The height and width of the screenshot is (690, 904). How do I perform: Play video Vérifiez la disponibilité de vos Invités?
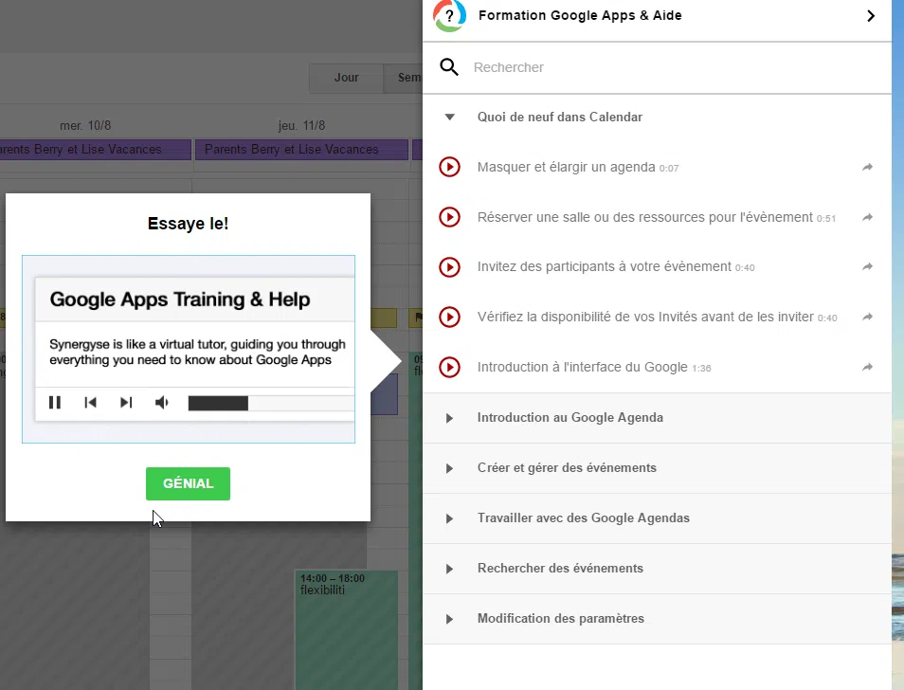tap(450, 318)
